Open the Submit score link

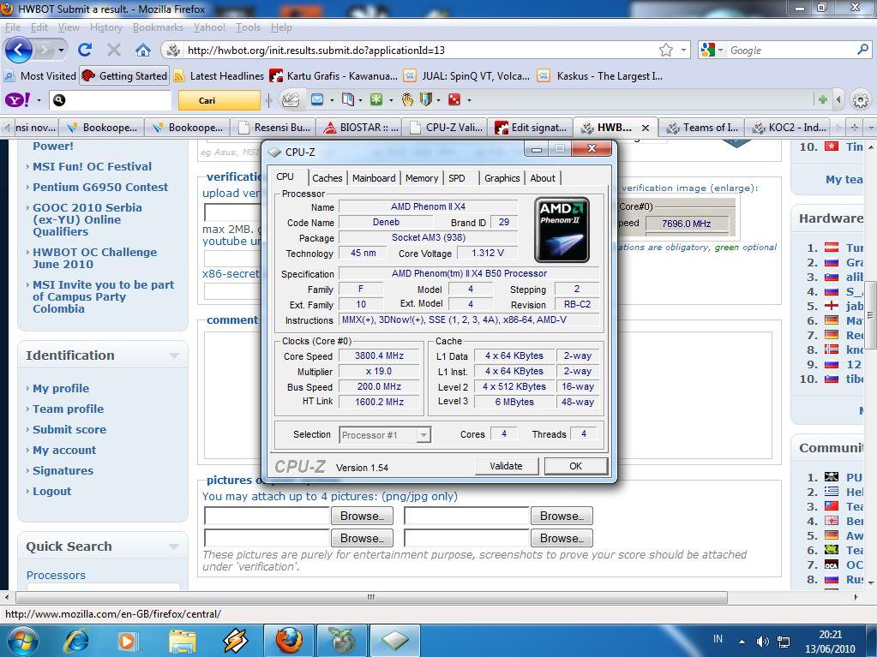tap(69, 430)
